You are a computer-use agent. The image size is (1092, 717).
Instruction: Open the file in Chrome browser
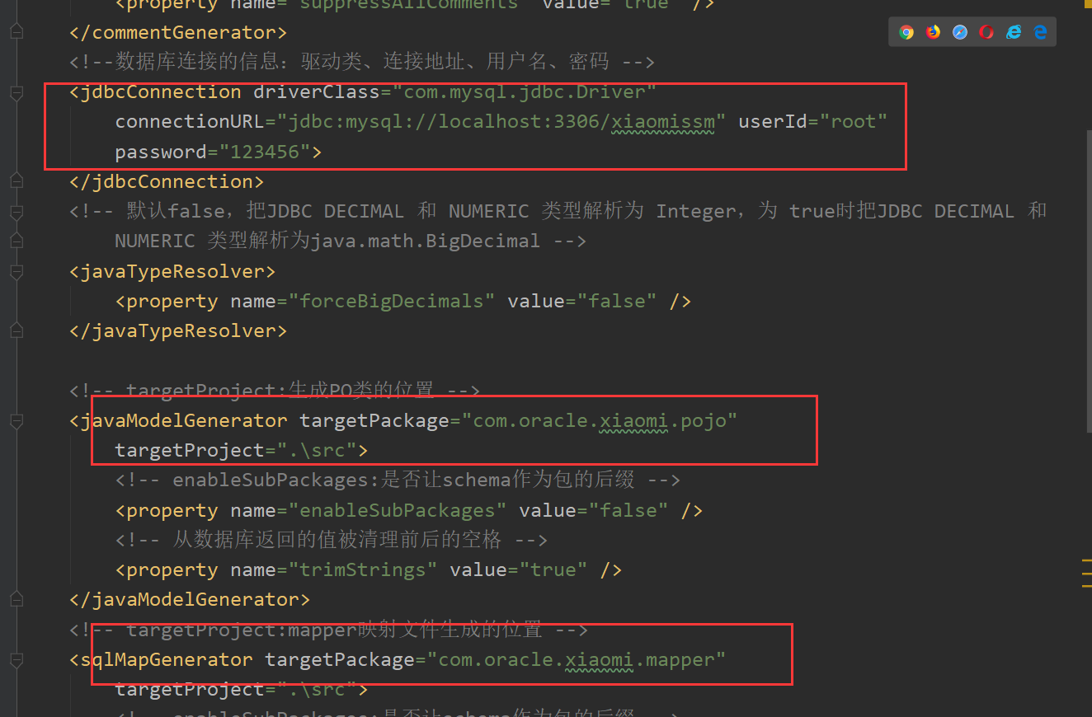906,32
